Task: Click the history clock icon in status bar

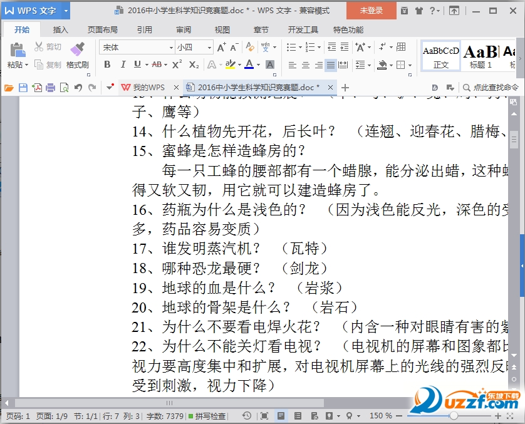Action: [x=247, y=416]
